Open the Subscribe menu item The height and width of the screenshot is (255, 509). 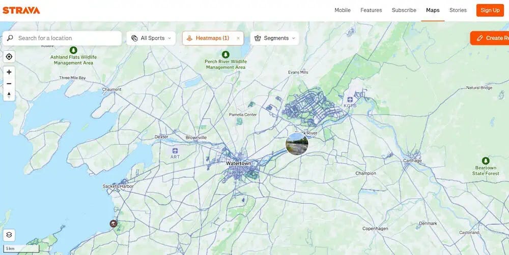tap(404, 10)
